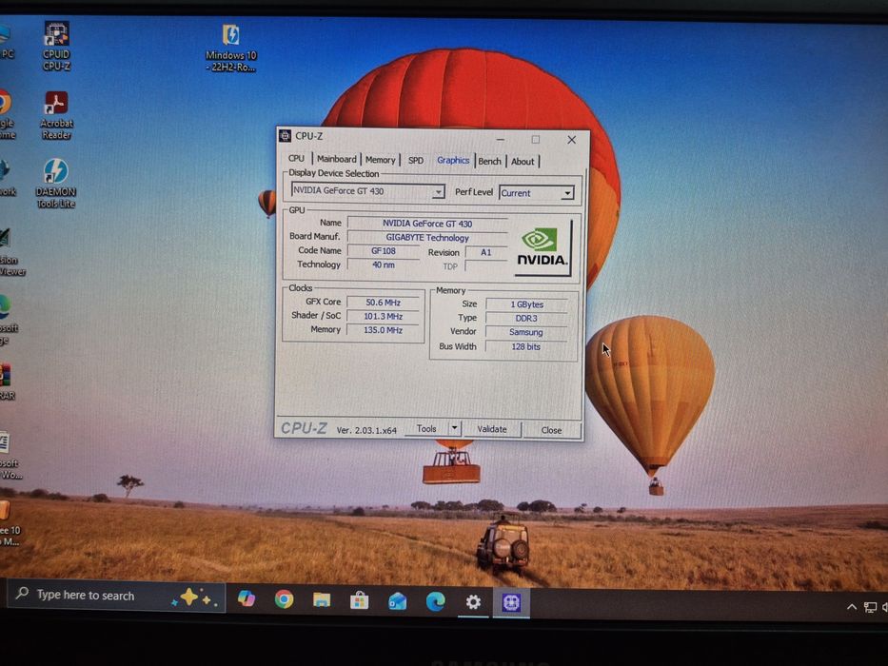Open the Tools dropdown arrow
888x666 pixels.
[x=455, y=428]
